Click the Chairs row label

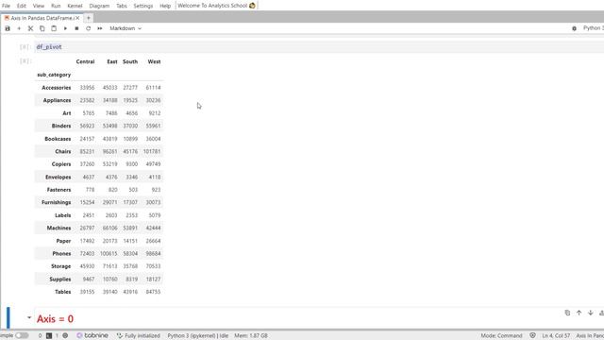coord(63,151)
